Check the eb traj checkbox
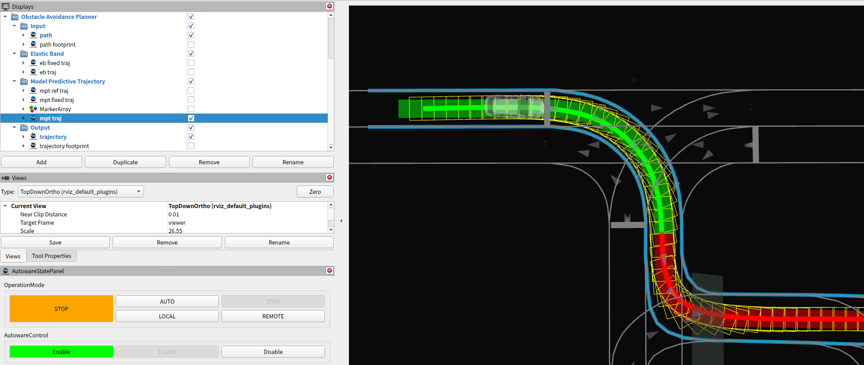 191,72
